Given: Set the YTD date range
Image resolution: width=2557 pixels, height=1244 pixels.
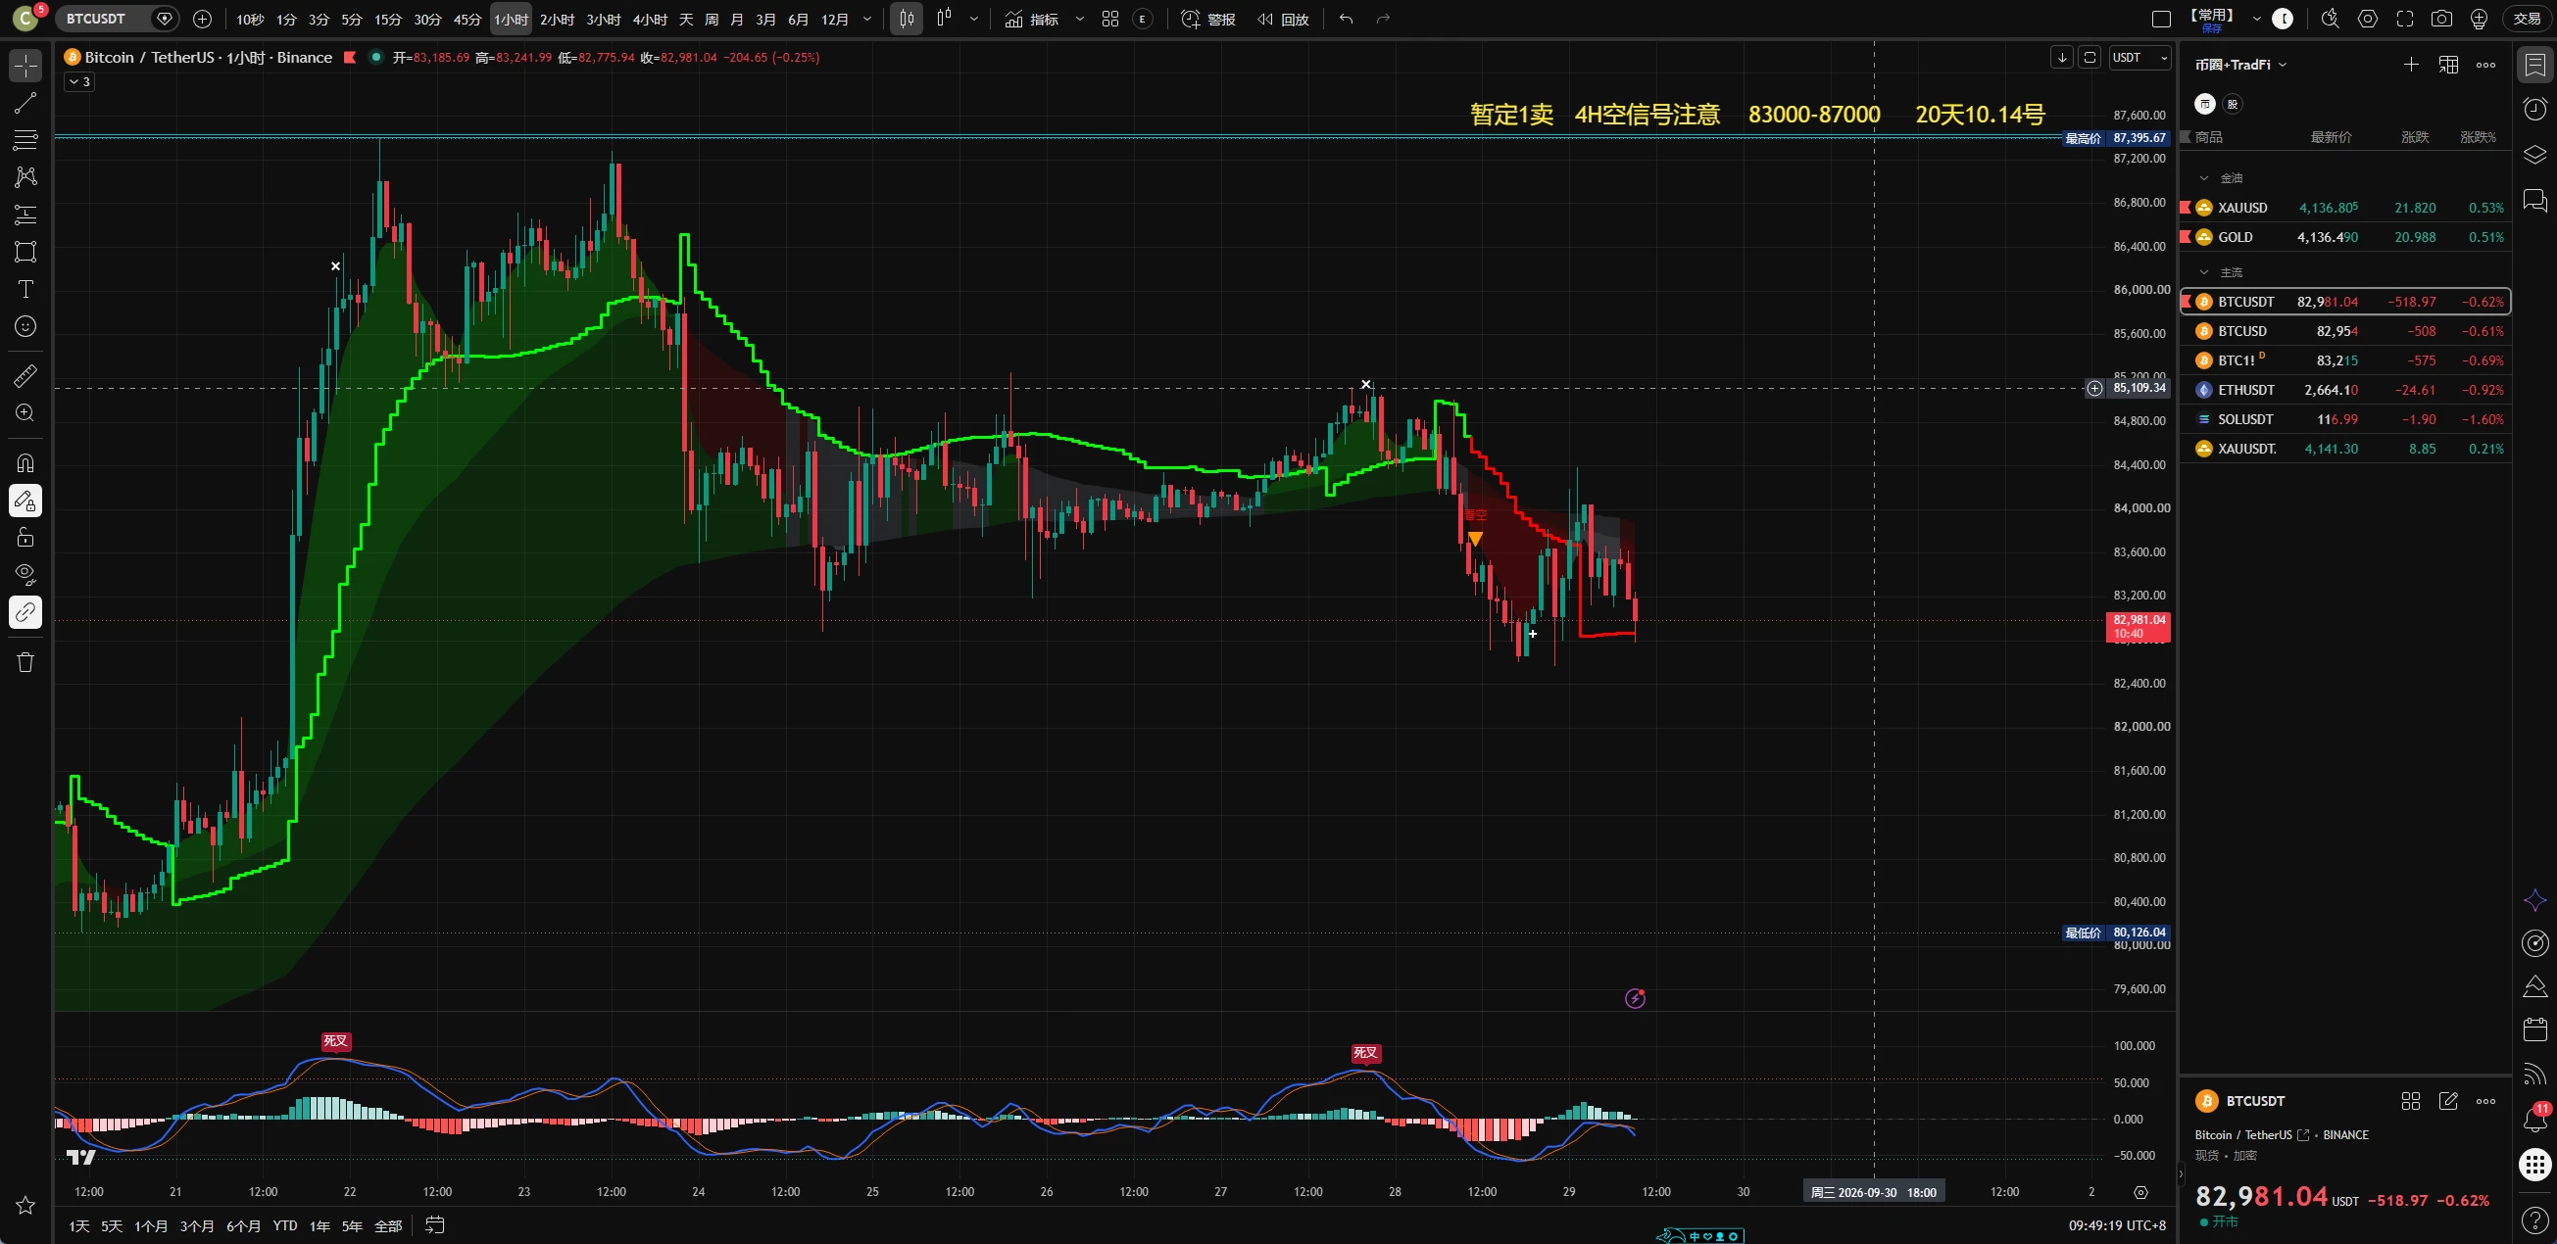Looking at the screenshot, I should pyautogui.click(x=285, y=1226).
